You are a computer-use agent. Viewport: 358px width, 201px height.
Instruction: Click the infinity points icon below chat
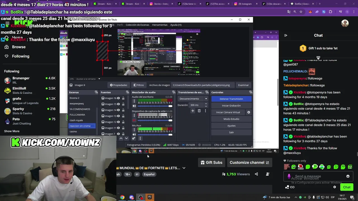292,187
